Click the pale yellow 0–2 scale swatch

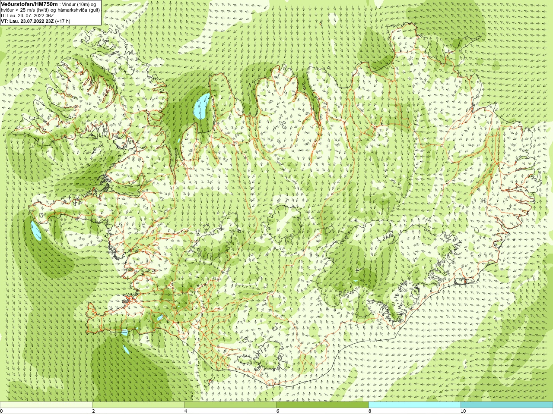[46, 405]
